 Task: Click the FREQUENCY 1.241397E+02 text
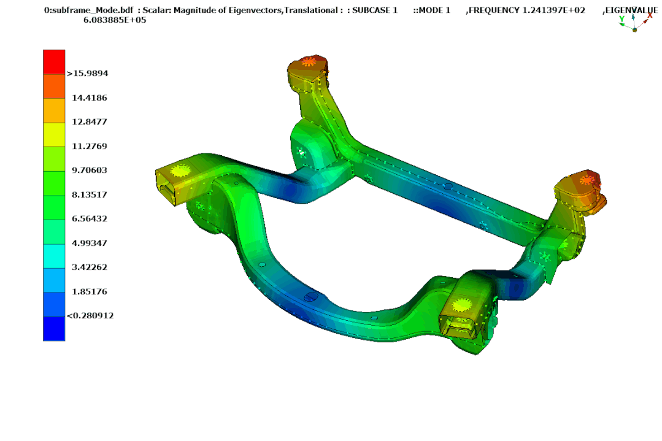tap(527, 10)
